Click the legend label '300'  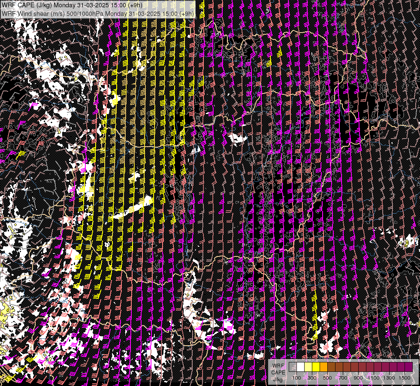click(312, 378)
